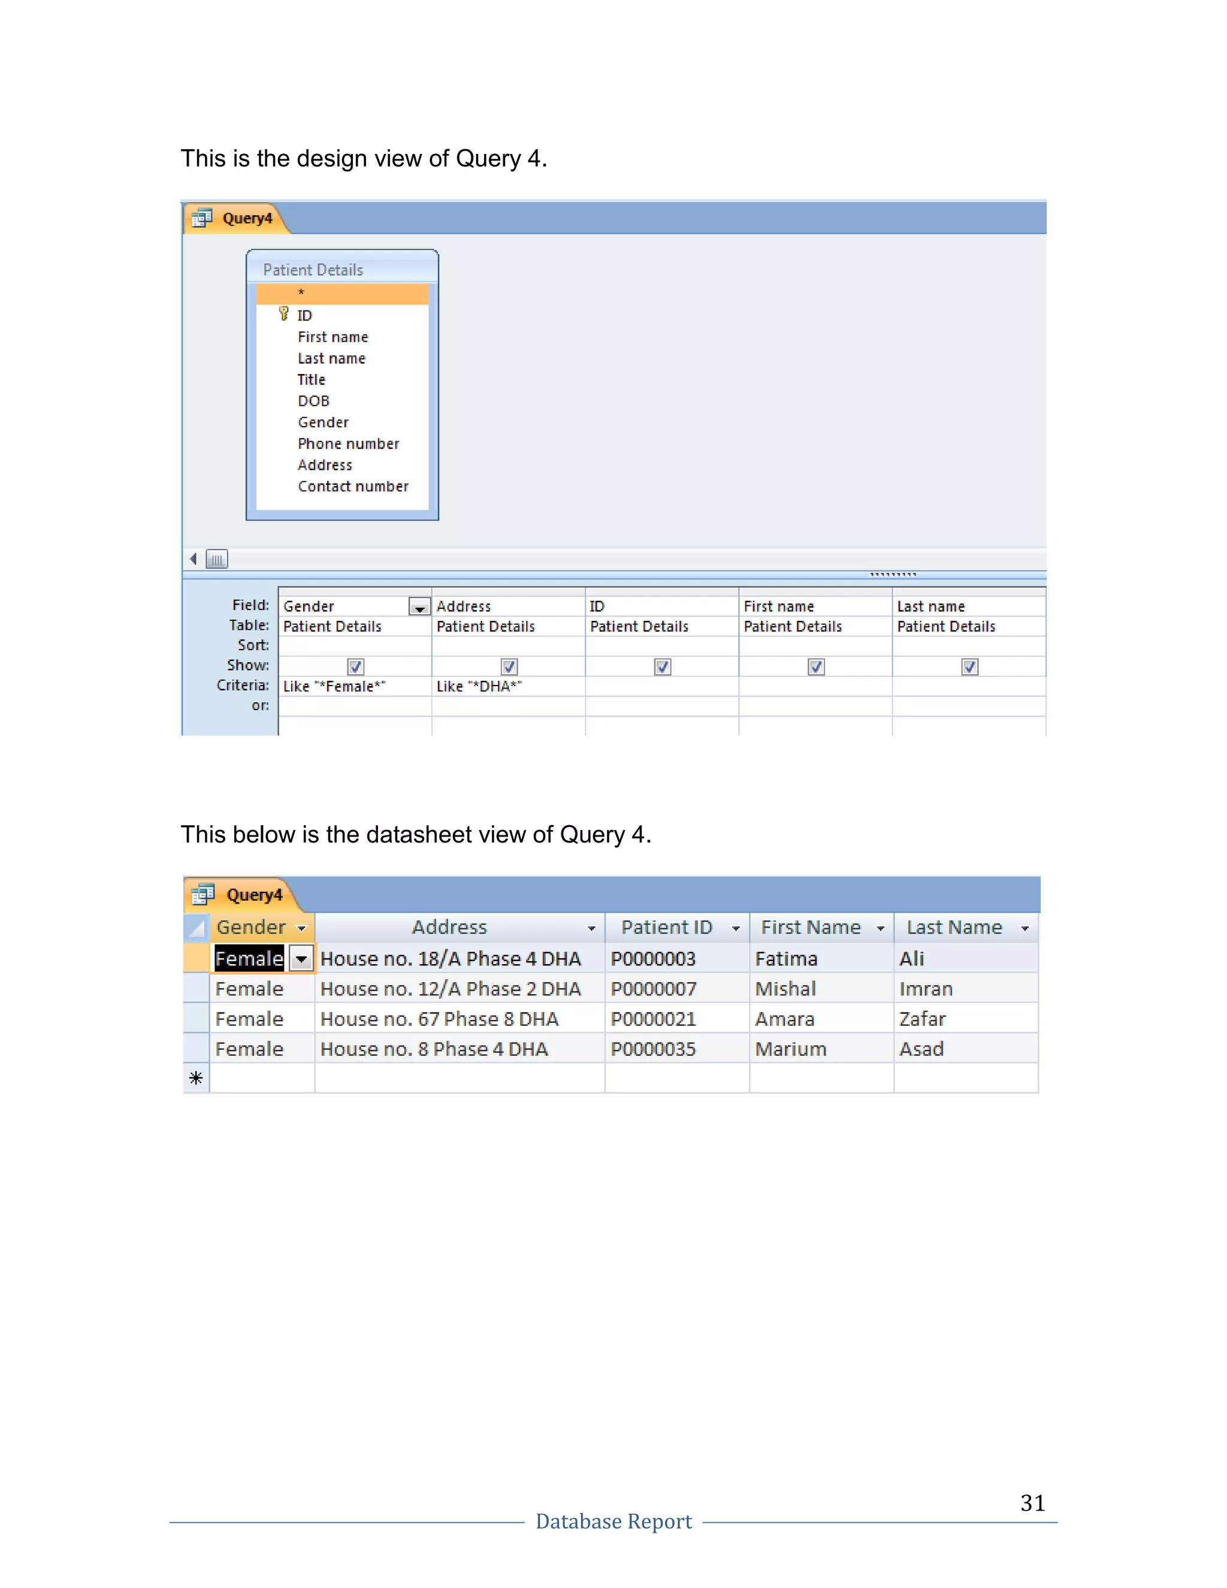Click the Query4 tab icon in design view
This screenshot has width=1227, height=1588.
pyautogui.click(x=201, y=218)
